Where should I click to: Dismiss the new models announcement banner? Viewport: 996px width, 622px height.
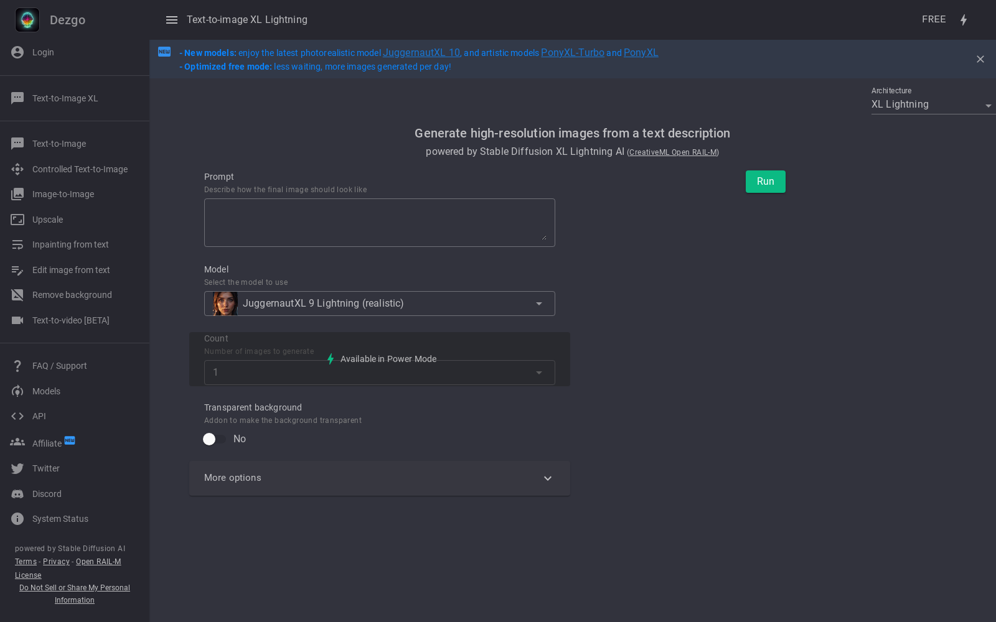click(980, 59)
